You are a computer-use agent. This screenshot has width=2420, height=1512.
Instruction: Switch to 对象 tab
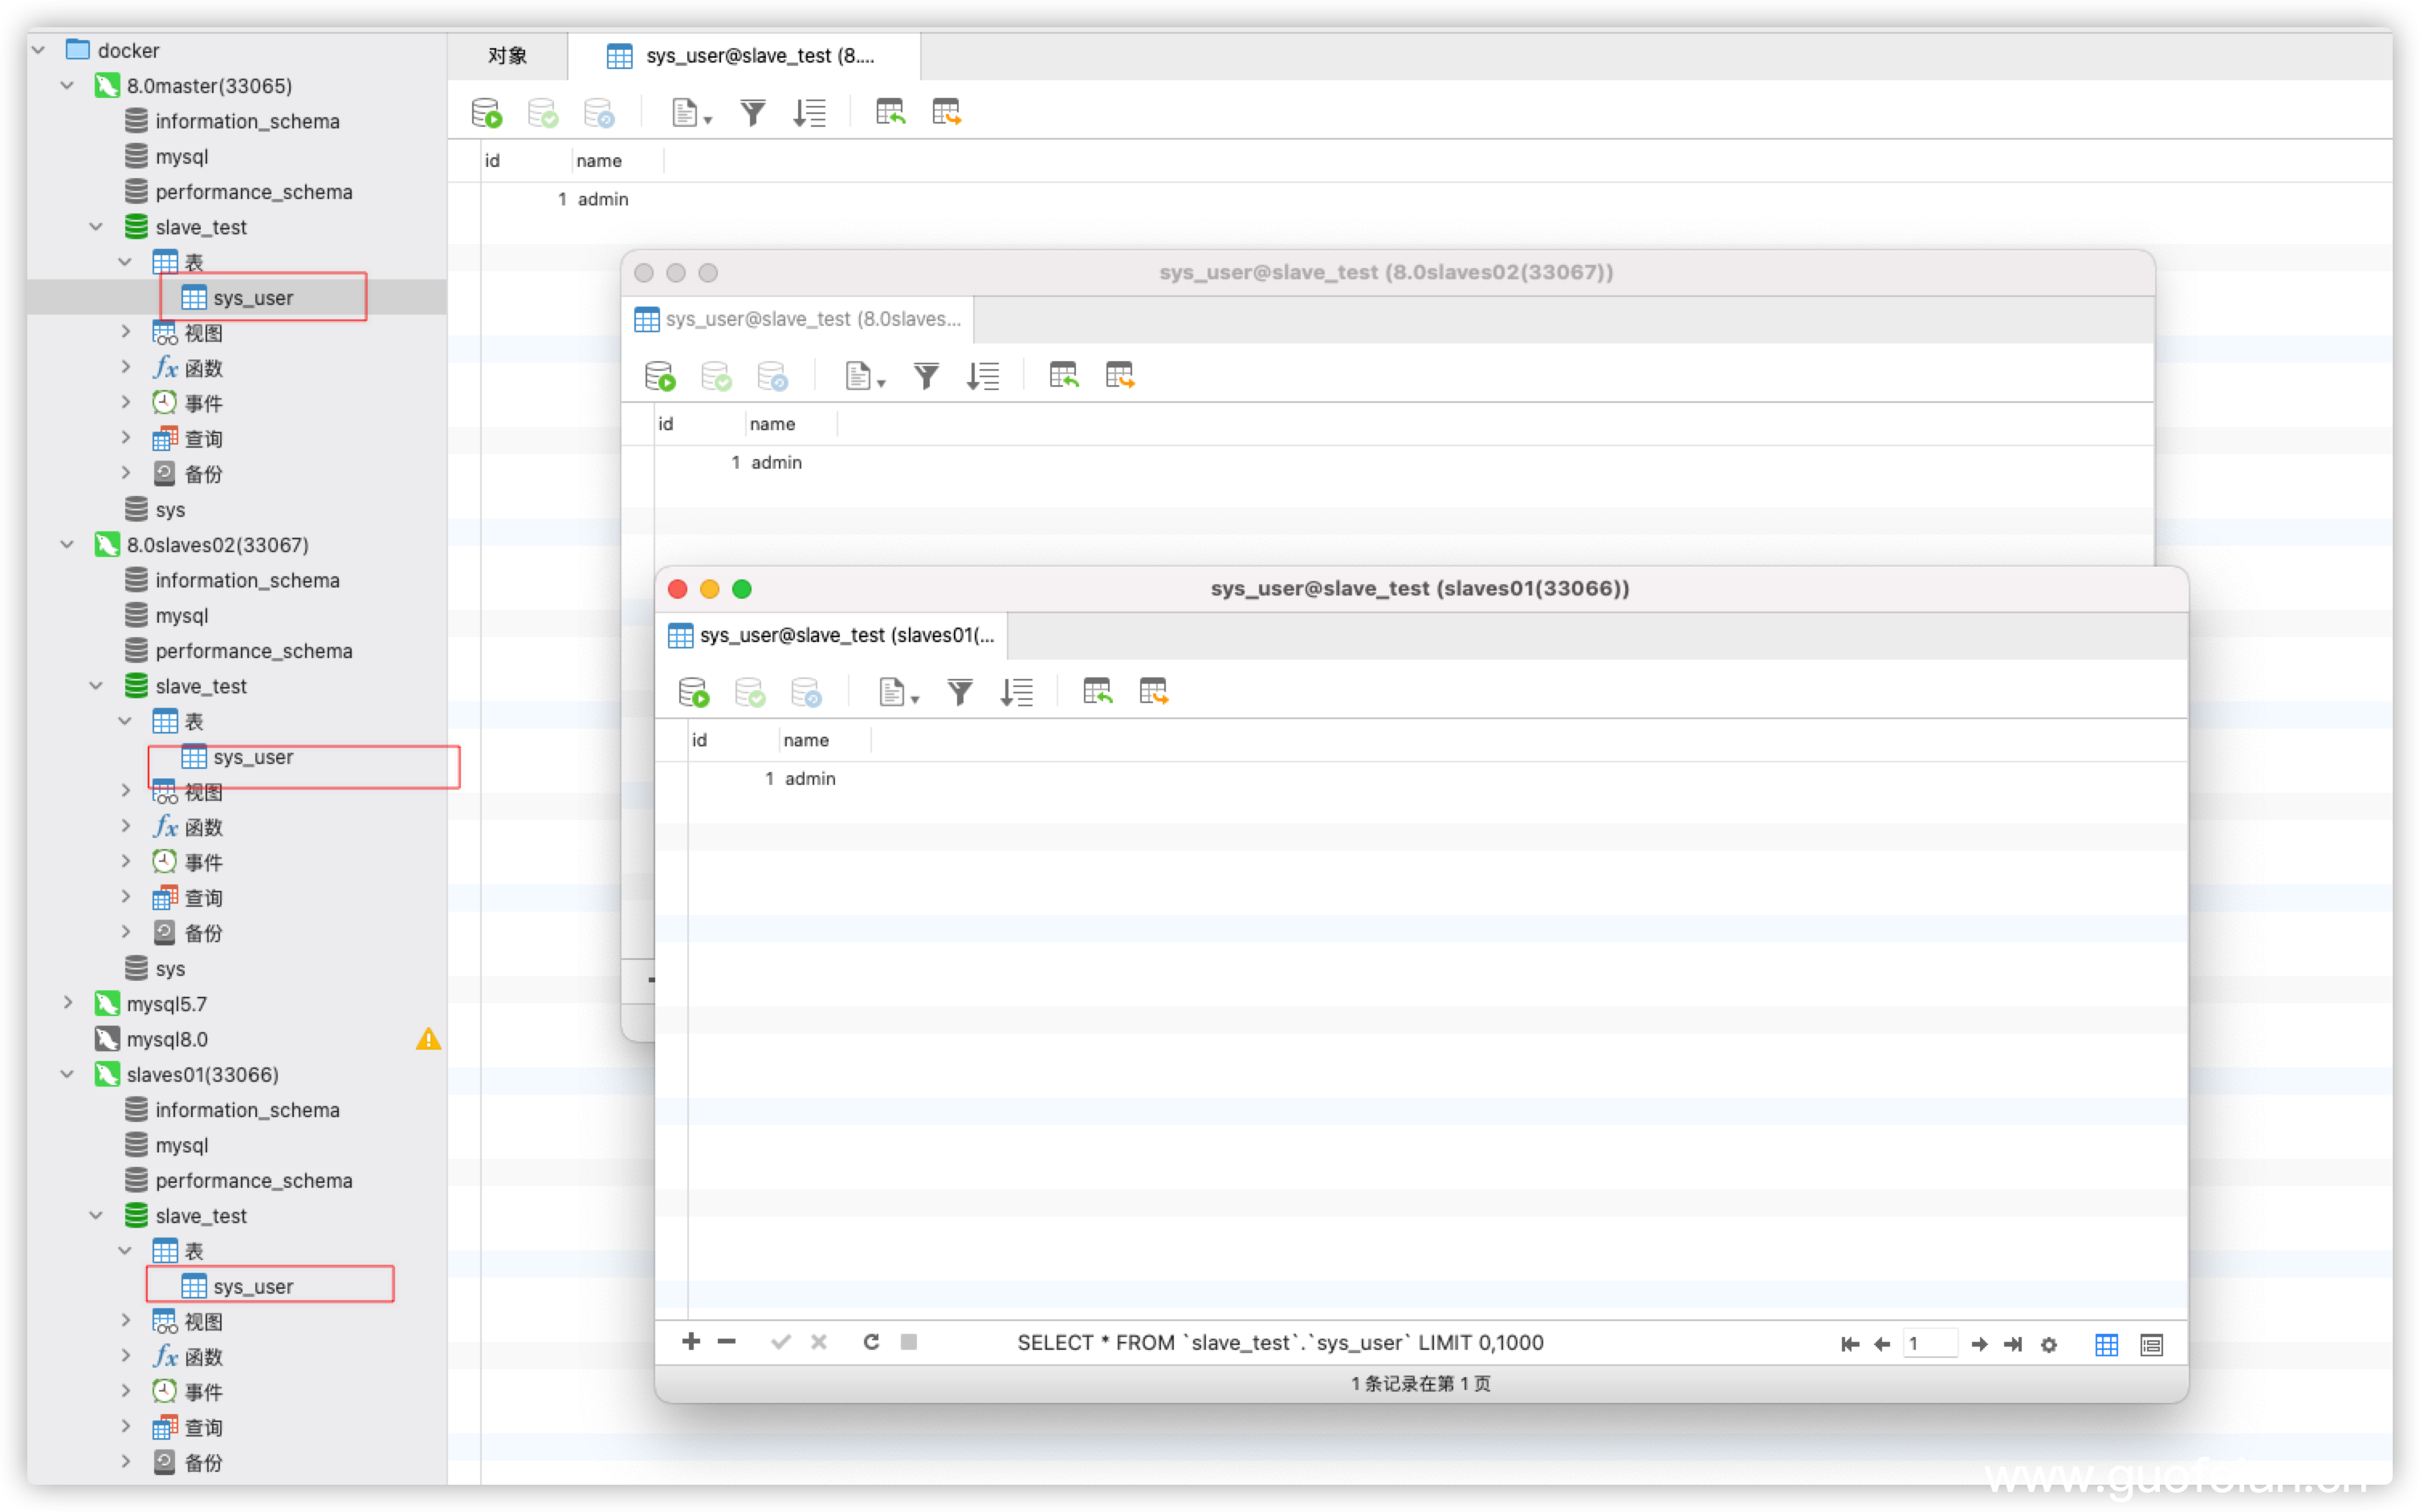[507, 56]
